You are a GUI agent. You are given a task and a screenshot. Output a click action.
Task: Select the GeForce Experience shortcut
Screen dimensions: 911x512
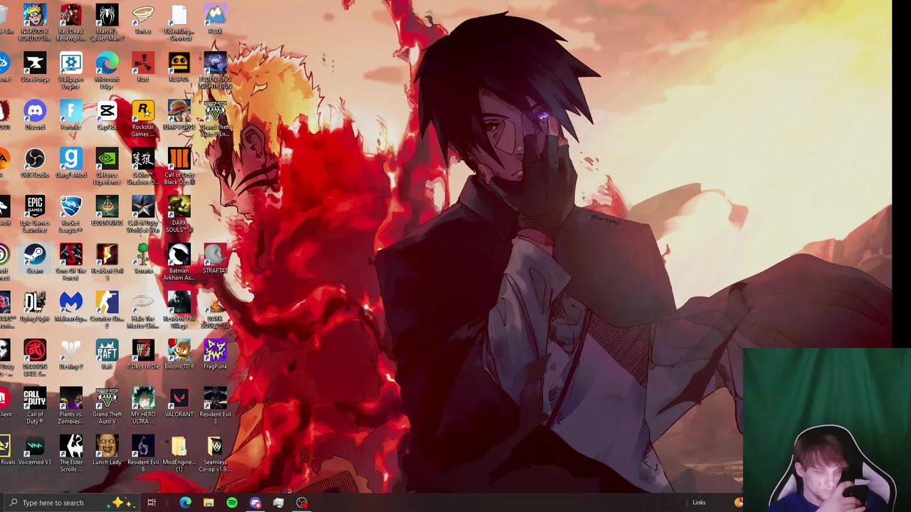[107, 166]
